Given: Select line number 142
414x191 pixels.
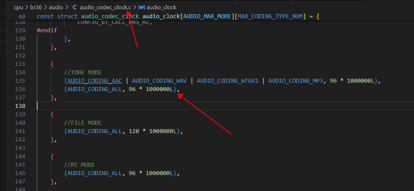Looking at the screenshot, I should pos(20,140).
